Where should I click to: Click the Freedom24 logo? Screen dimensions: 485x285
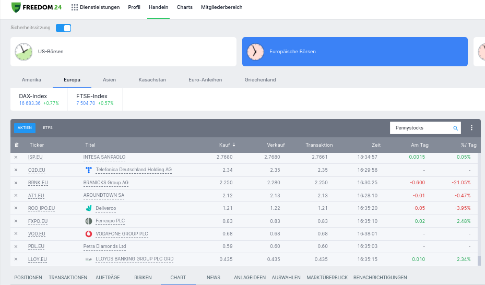[36, 7]
